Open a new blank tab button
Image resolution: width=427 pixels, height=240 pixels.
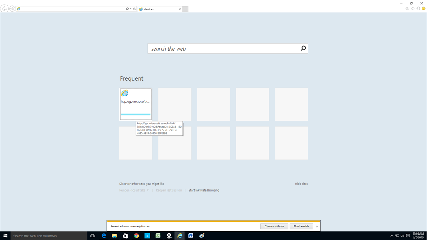point(185,9)
